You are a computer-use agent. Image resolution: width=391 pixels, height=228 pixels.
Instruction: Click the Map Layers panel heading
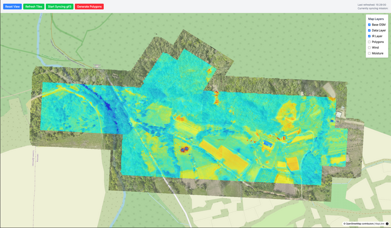pos(376,18)
